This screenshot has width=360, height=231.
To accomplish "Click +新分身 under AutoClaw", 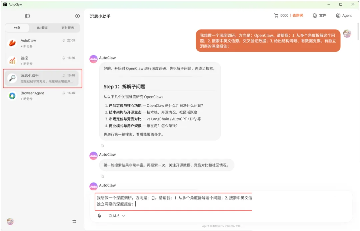I will [27, 46].
